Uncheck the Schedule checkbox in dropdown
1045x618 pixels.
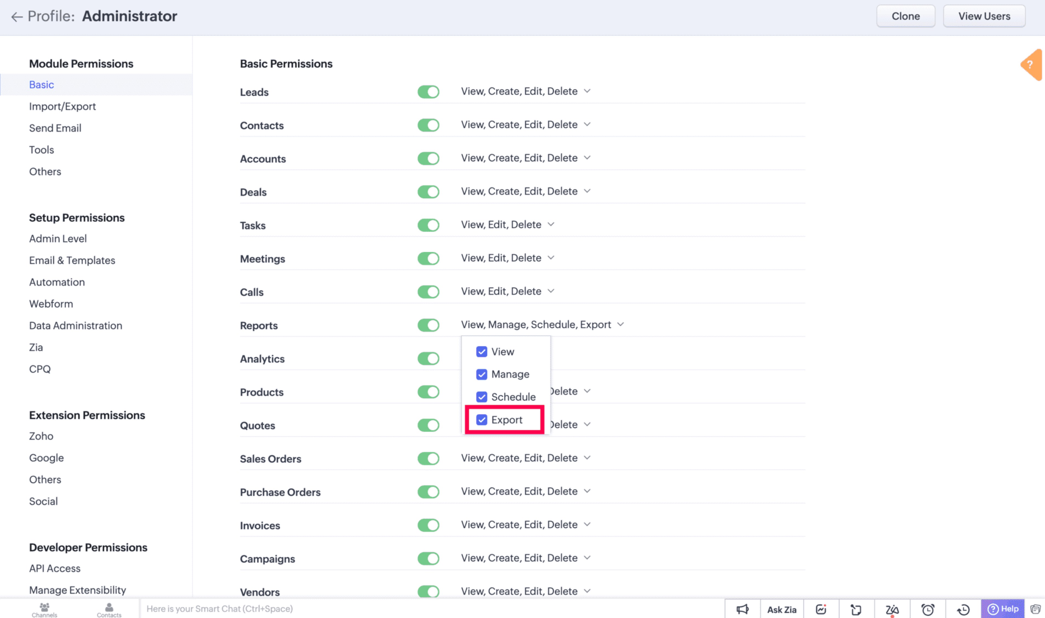coord(481,397)
